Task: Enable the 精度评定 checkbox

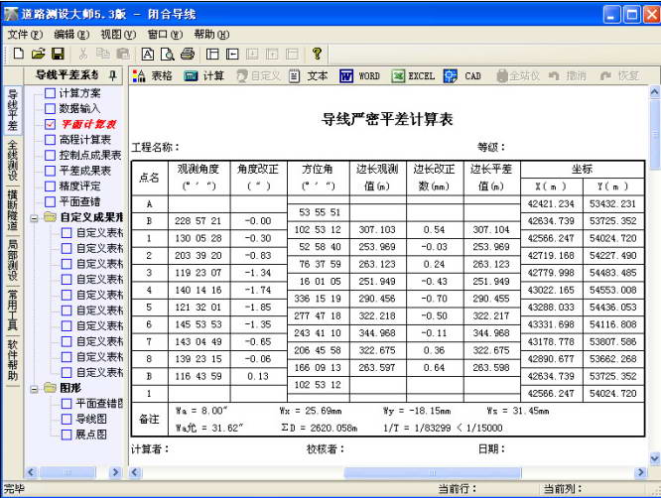Action: click(x=50, y=186)
